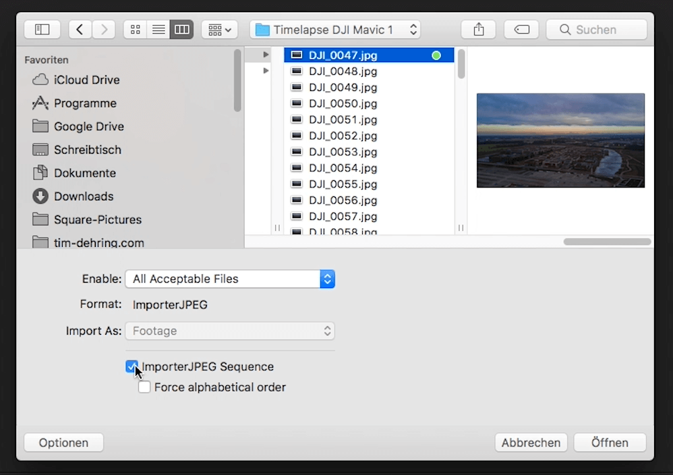This screenshot has height=475, width=673.
Task: Select file DJI_0047.jpg
Action: pyautogui.click(x=369, y=55)
